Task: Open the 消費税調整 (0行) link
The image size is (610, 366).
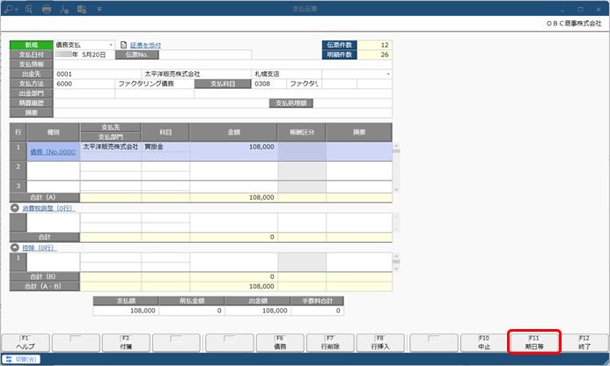Action: (48, 209)
